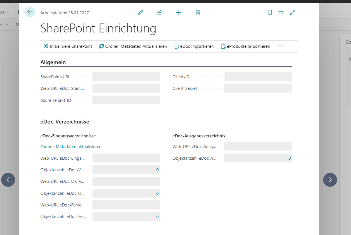The height and width of the screenshot is (235, 351).
Task: Go to next record with right chevron
Action: coord(330,180)
